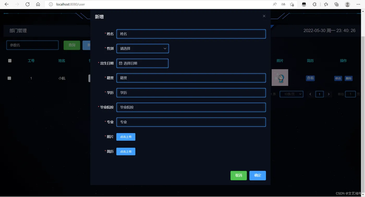Add this page to favorites
This screenshot has width=365, height=197.
(292, 4)
